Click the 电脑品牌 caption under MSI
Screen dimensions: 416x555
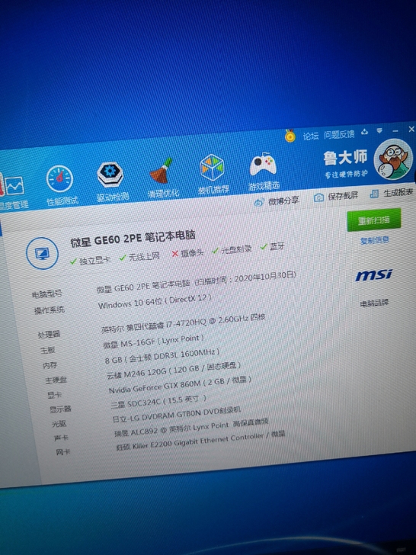[x=374, y=303]
